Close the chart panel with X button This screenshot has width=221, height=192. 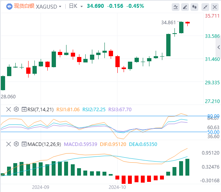pyautogui.click(x=215, y=7)
